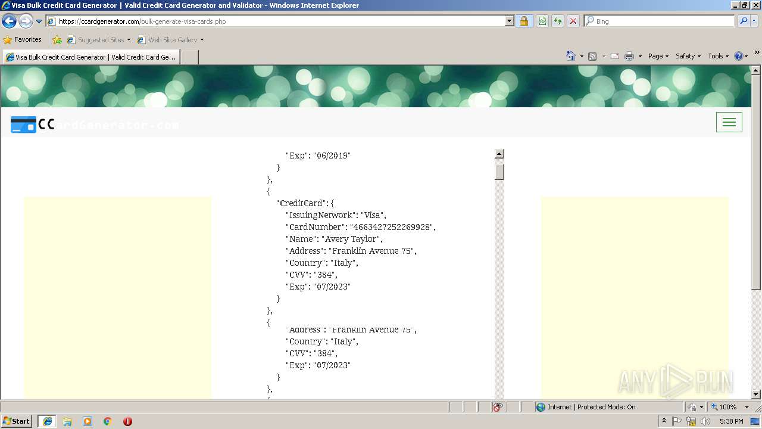Click the 5:38 PM clock
The height and width of the screenshot is (429, 762).
tap(731, 421)
